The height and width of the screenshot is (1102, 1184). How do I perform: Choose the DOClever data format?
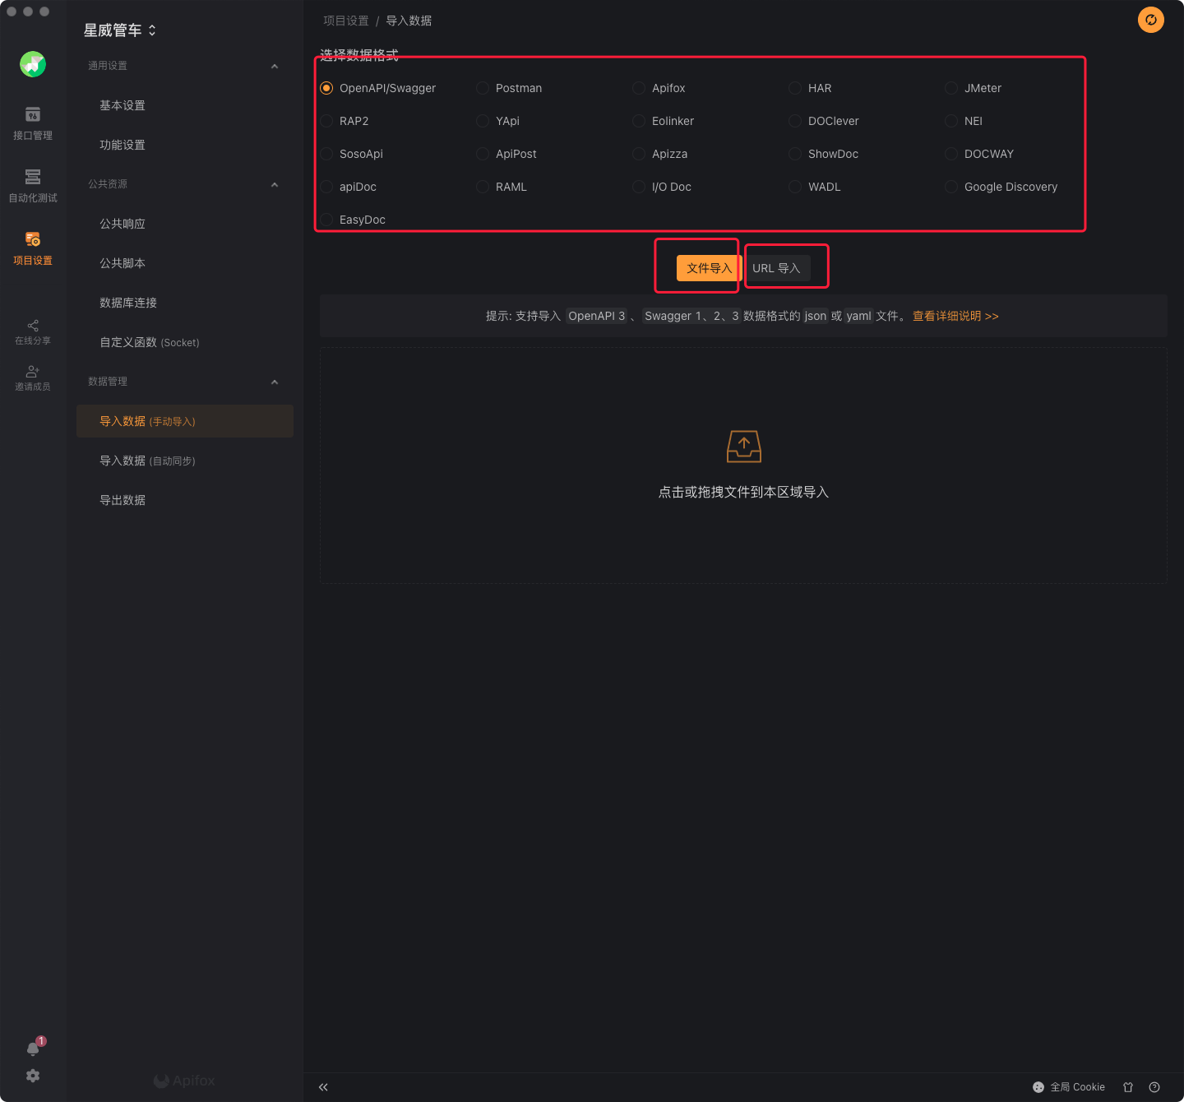795,121
